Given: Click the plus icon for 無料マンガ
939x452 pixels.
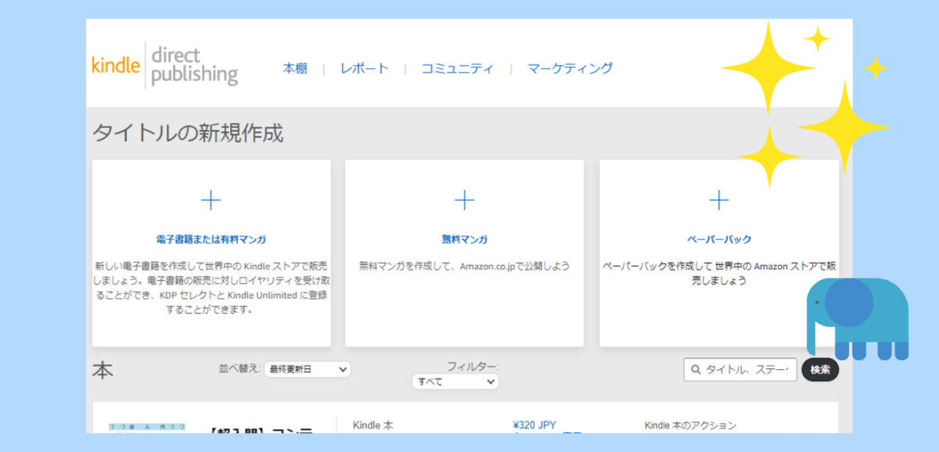Looking at the screenshot, I should tap(465, 201).
